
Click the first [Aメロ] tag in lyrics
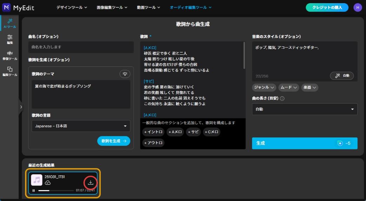click(150, 48)
